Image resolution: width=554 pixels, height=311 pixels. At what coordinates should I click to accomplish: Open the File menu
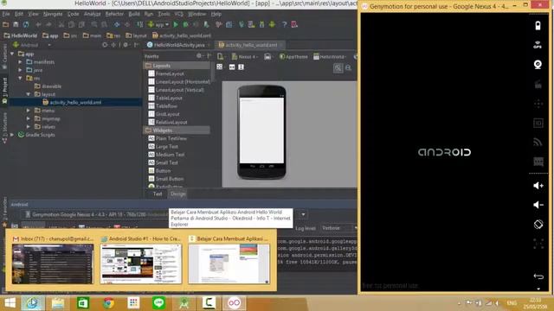click(6, 14)
